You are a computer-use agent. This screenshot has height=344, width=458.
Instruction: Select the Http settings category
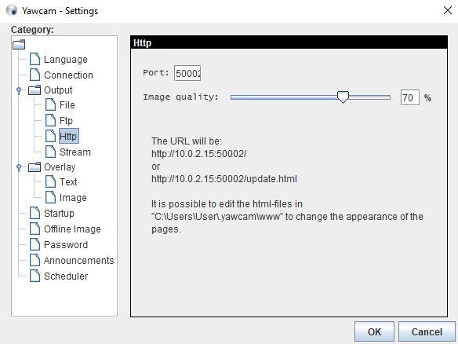click(x=69, y=136)
